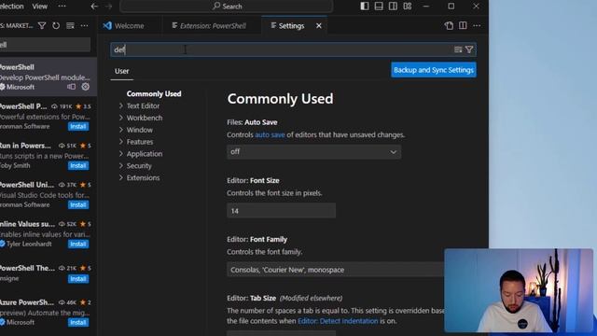Image resolution: width=597 pixels, height=336 pixels.
Task: Open overflow menu bar ellipsis
Action: 62,7
